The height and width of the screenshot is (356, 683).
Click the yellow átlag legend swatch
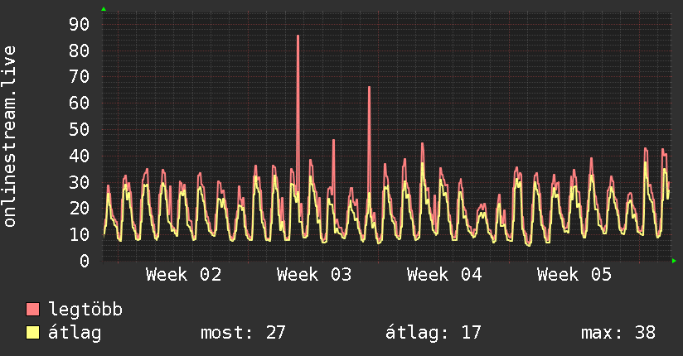[x=32, y=333]
